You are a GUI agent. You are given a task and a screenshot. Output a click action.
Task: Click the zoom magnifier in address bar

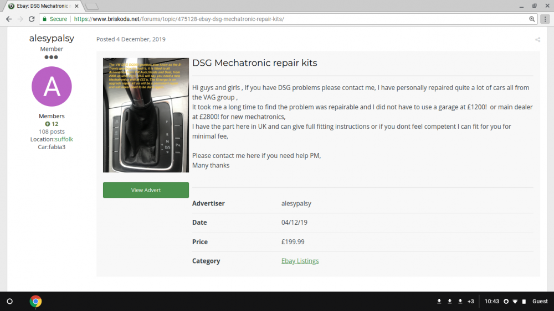click(x=532, y=19)
